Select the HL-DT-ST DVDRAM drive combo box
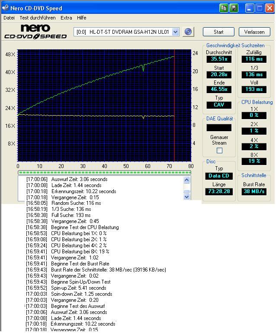Screen dimensions: 276x333 click(126, 32)
